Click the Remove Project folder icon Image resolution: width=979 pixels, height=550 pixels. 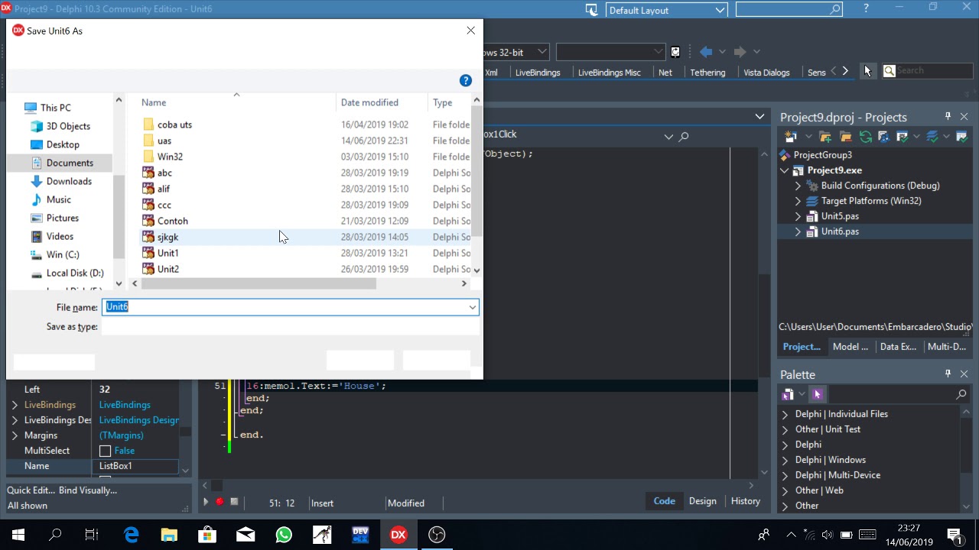[845, 137]
